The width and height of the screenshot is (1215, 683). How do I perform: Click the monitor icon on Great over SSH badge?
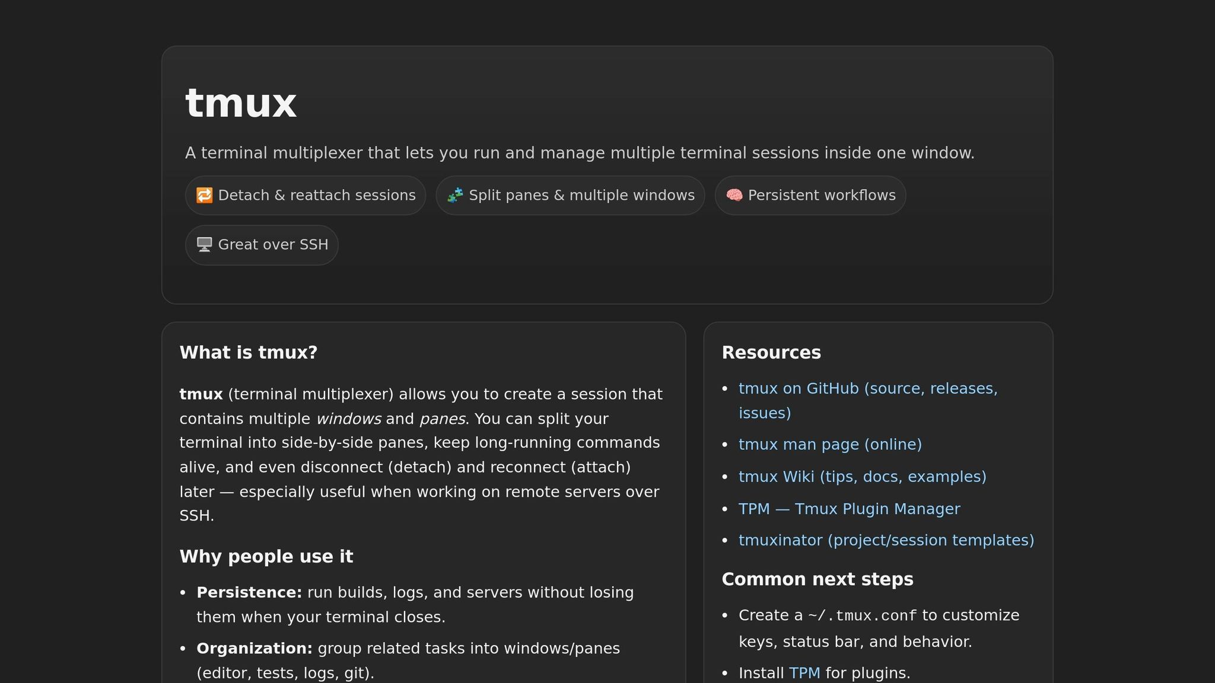pos(204,244)
